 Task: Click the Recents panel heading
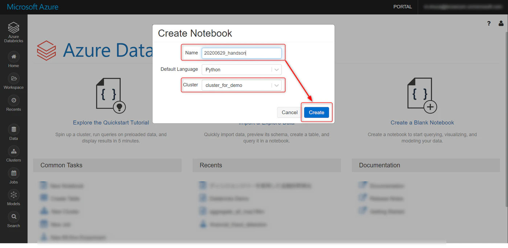coord(211,165)
